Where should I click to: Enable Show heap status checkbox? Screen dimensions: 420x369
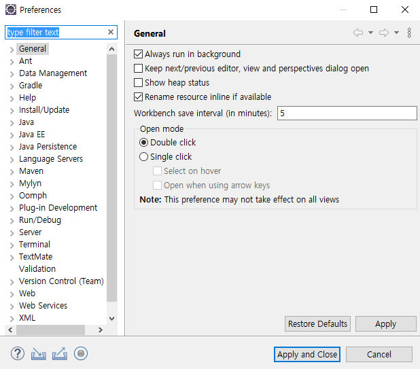138,82
